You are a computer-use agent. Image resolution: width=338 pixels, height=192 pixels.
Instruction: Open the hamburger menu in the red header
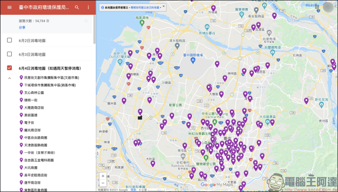tap(9, 7)
